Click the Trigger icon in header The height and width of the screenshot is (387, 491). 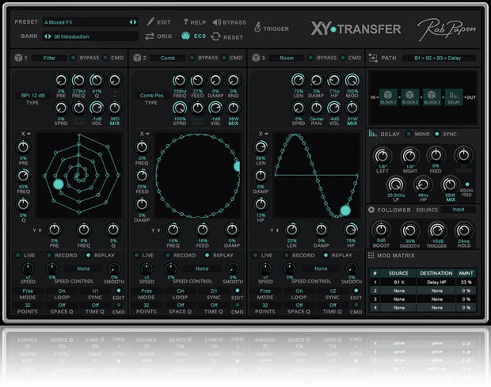pyautogui.click(x=257, y=28)
